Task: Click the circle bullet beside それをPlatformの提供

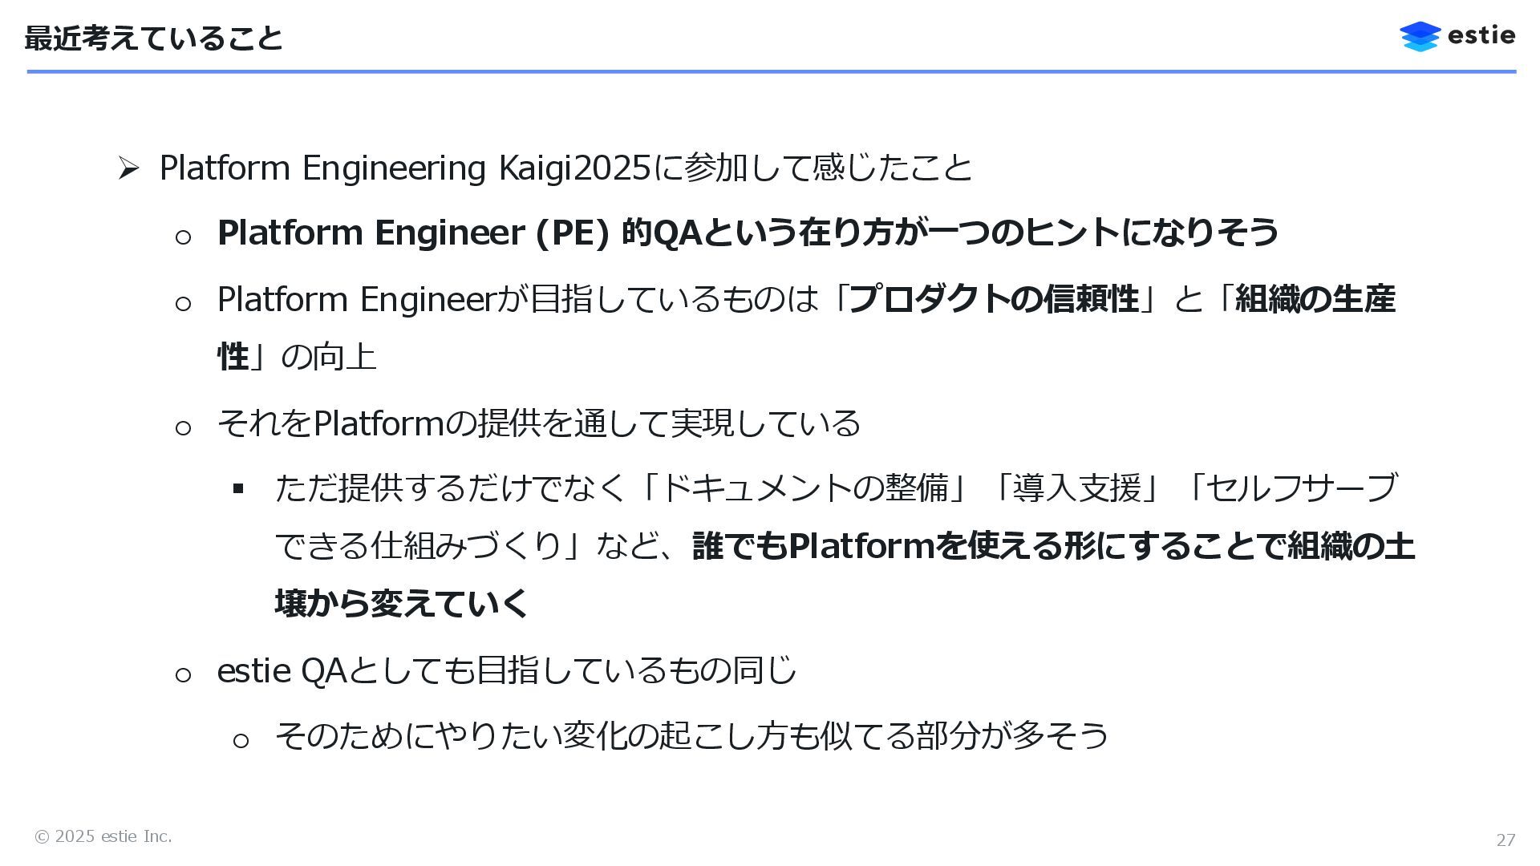Action: pos(183,428)
